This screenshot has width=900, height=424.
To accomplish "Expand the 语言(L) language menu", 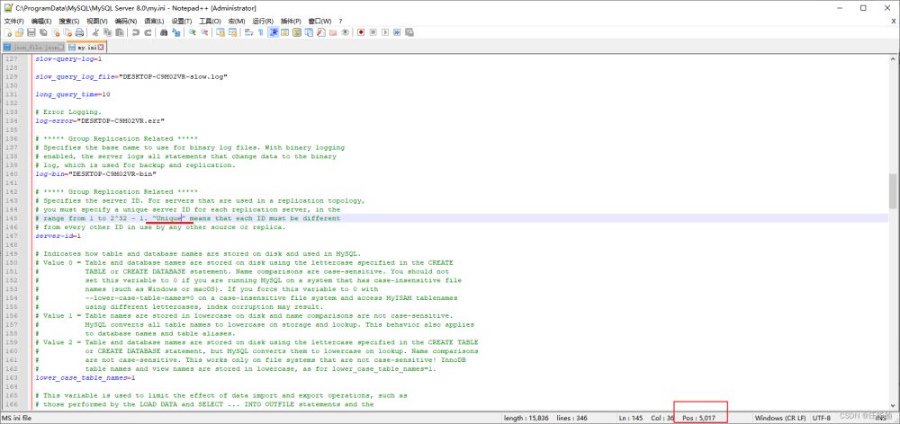I will point(154,21).
